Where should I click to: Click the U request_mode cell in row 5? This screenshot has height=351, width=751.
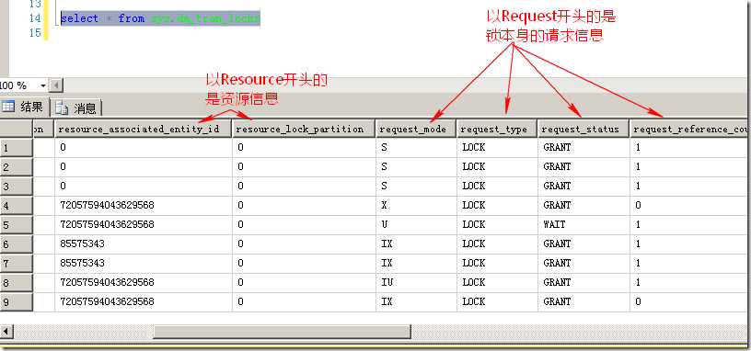(416, 225)
